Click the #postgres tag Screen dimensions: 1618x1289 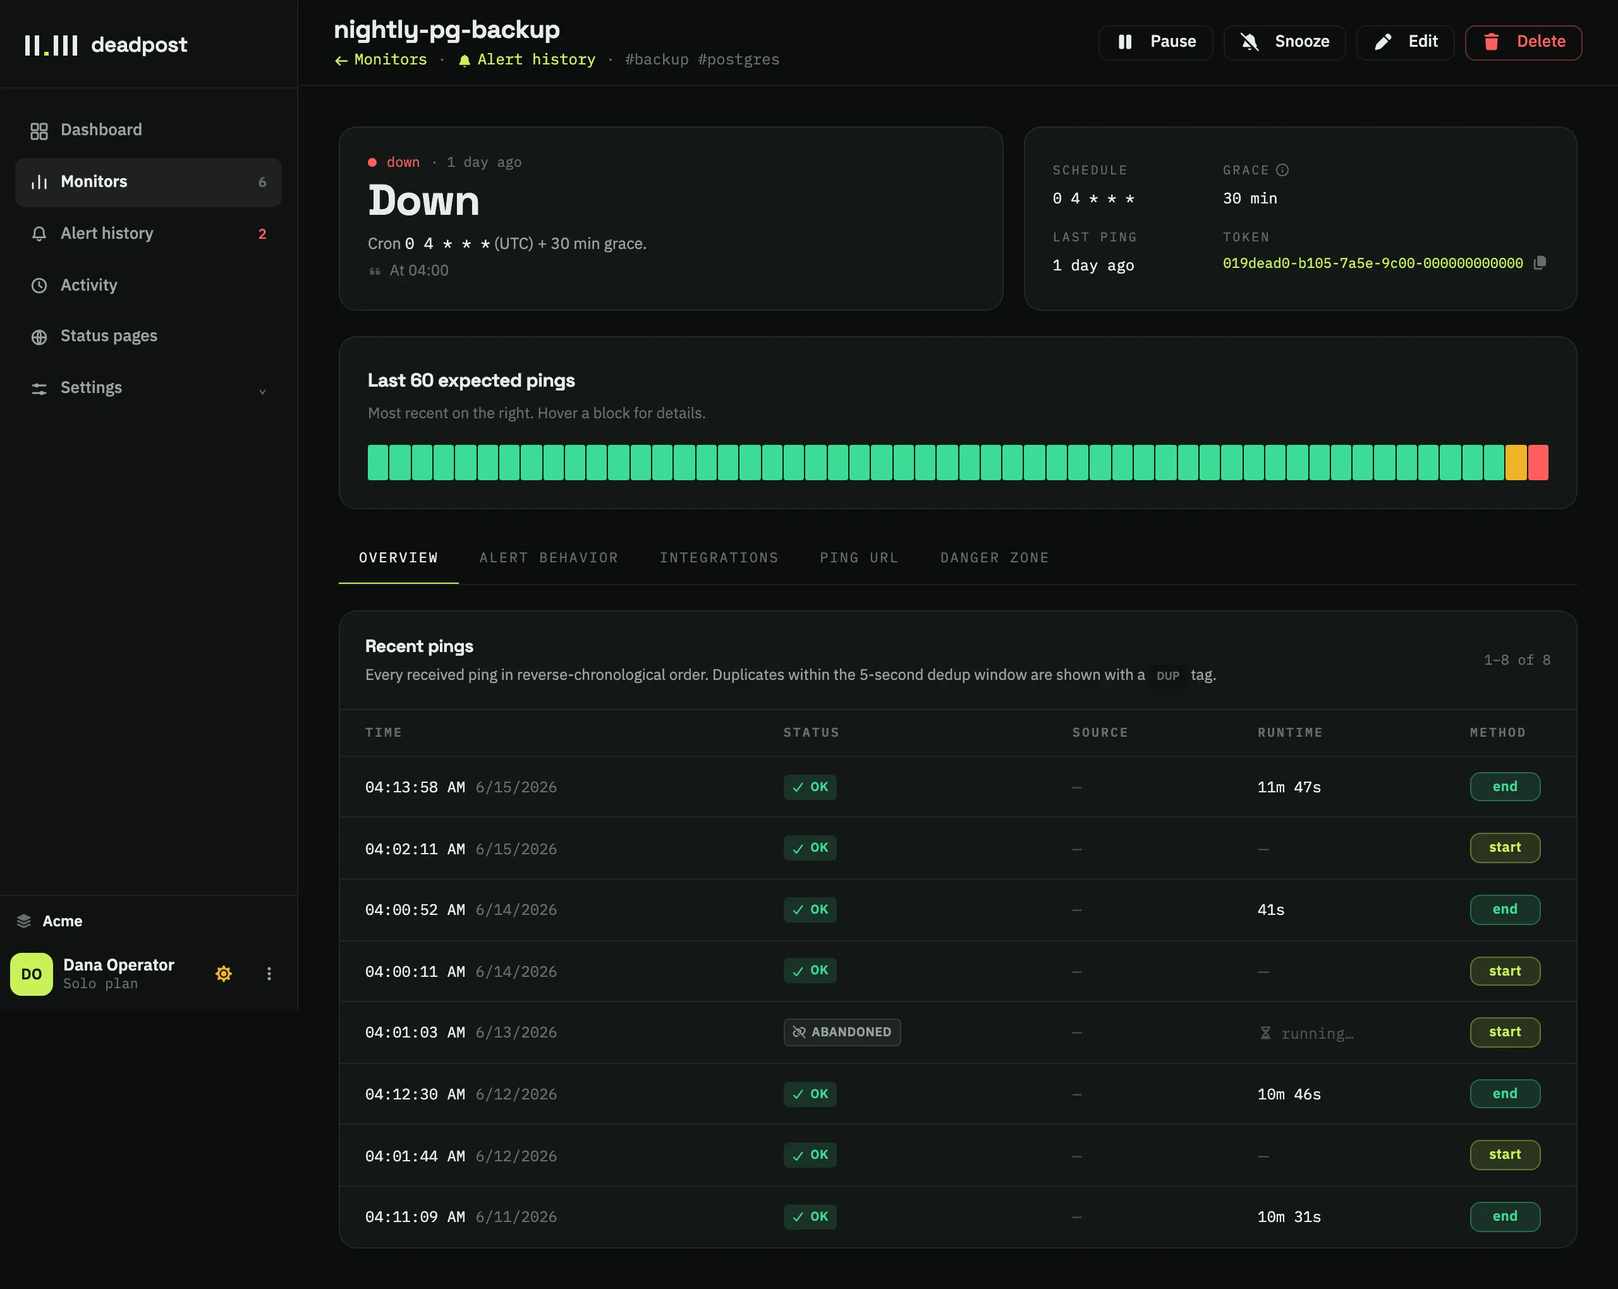pyautogui.click(x=738, y=59)
